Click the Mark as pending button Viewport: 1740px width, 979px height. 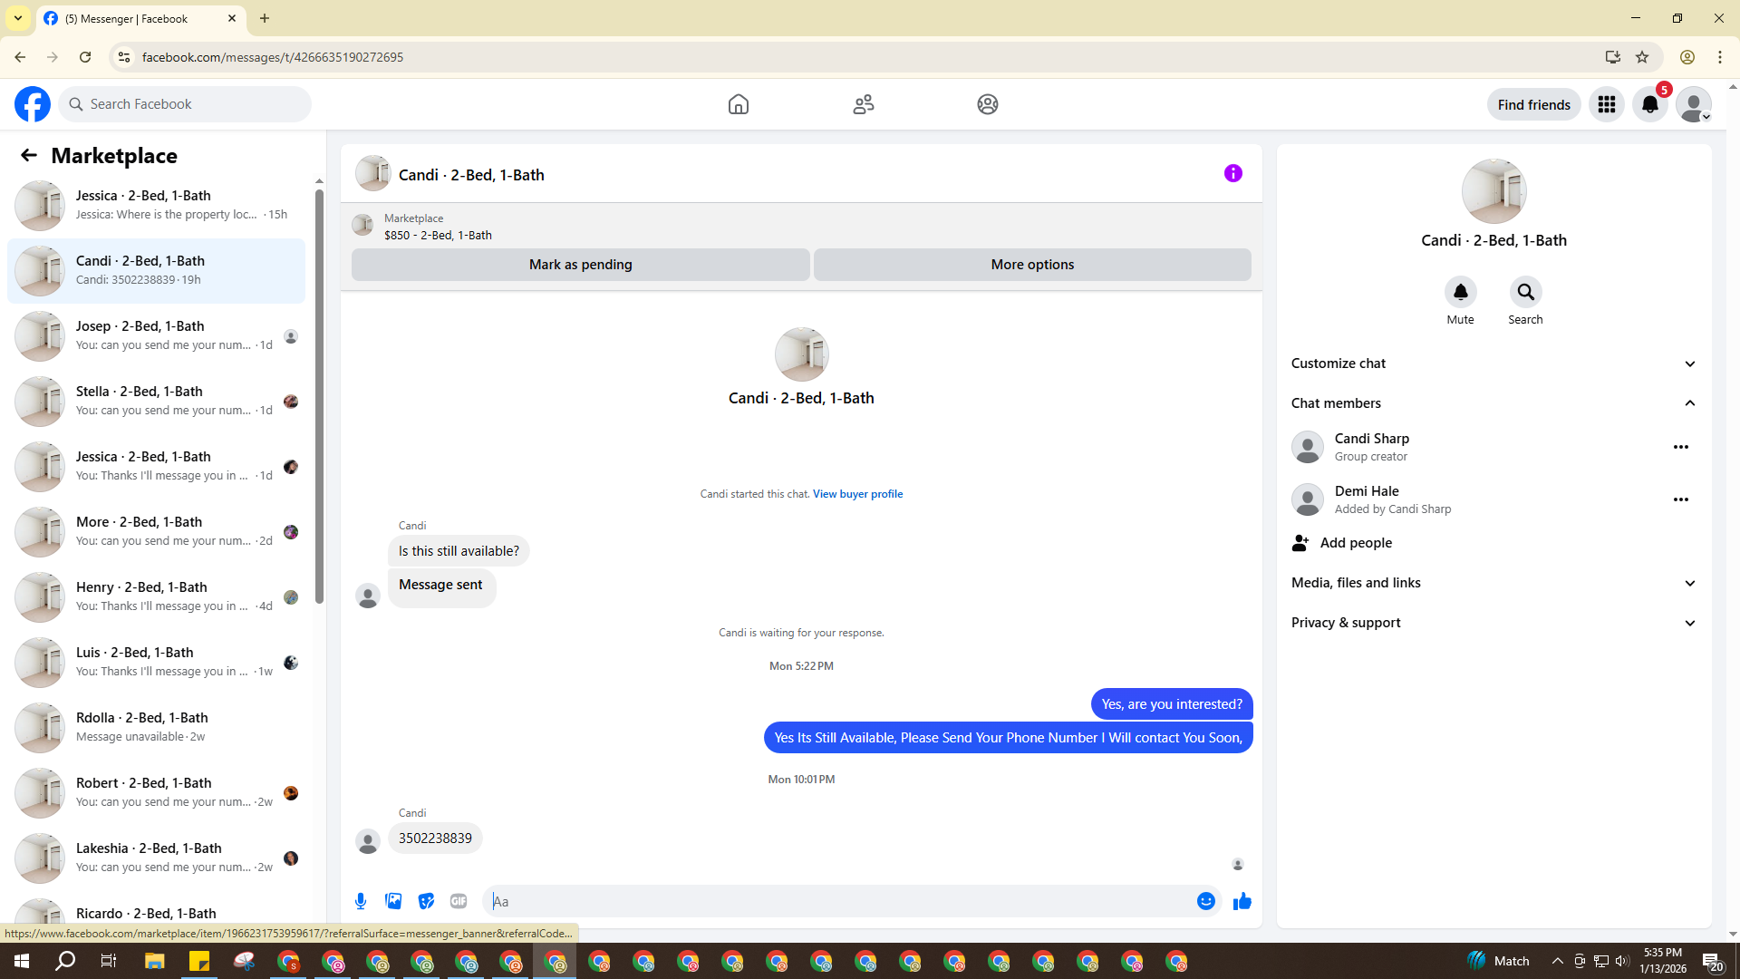tap(580, 265)
